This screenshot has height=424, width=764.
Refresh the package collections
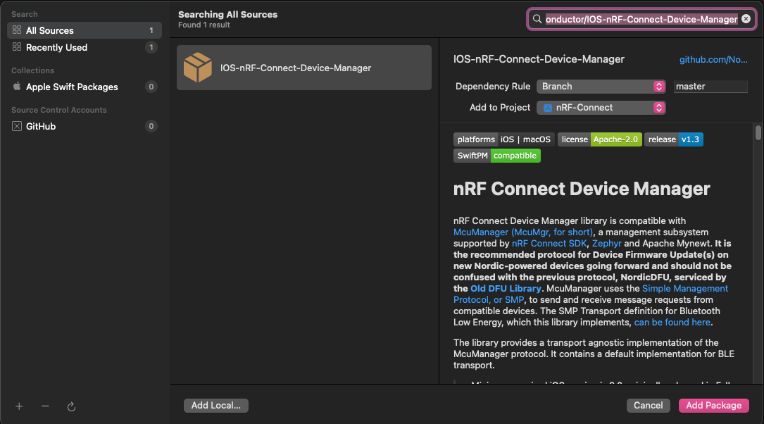(x=71, y=406)
